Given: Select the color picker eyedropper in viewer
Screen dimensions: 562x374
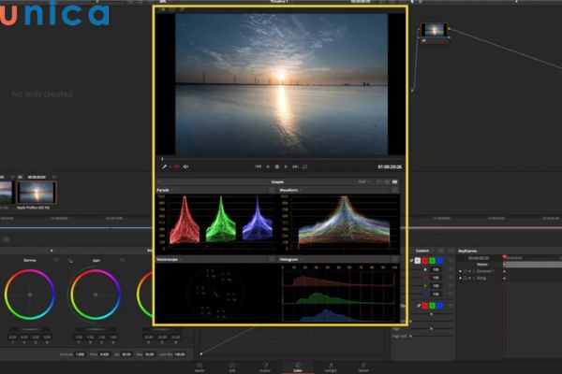Looking at the screenshot, I should [x=164, y=166].
